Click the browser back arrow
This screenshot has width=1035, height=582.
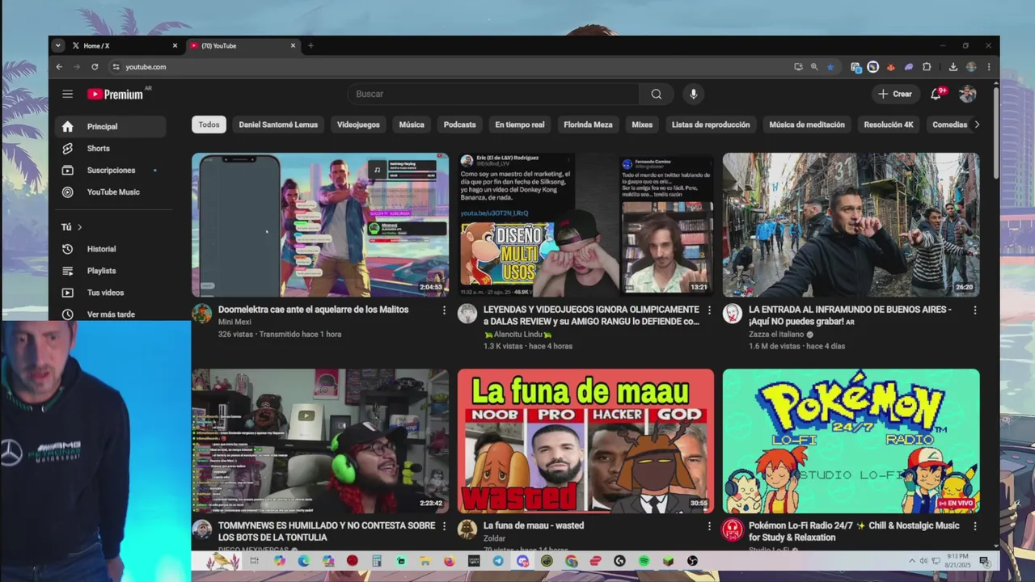[59, 67]
